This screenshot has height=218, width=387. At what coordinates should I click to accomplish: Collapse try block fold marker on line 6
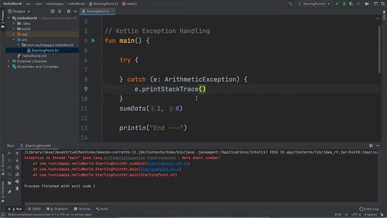[102, 60]
